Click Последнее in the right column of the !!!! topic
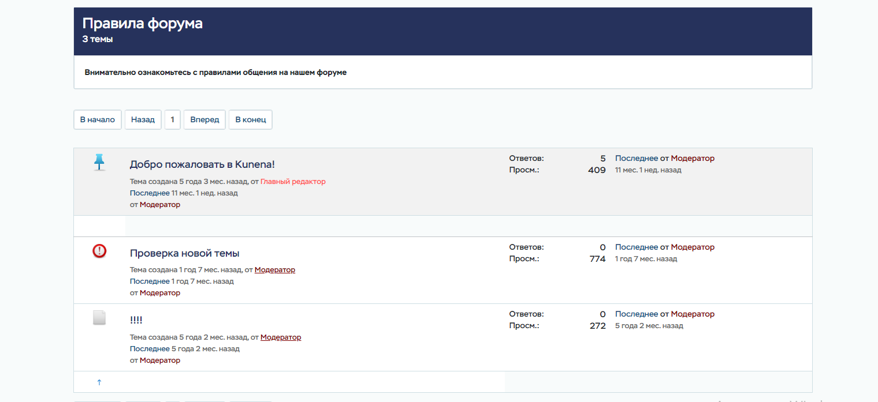 point(636,314)
